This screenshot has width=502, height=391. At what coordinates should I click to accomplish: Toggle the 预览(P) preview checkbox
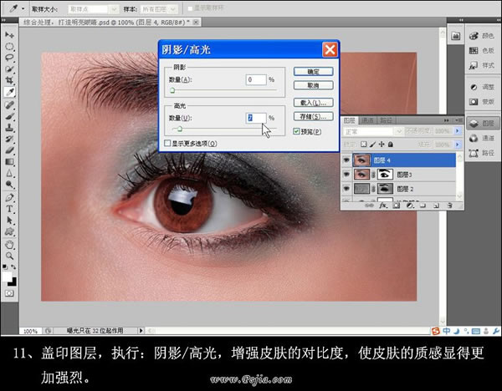296,131
